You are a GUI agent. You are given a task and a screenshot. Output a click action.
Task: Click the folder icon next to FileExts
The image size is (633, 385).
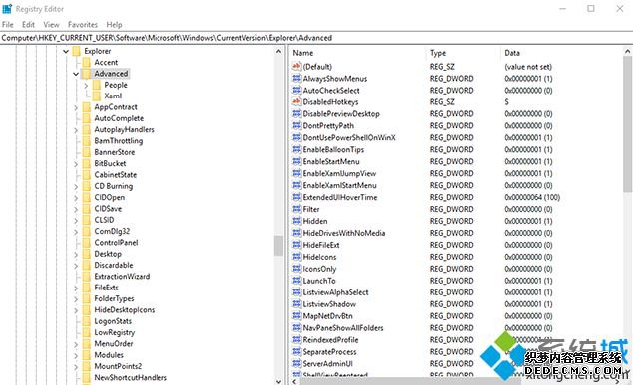pyautogui.click(x=87, y=288)
